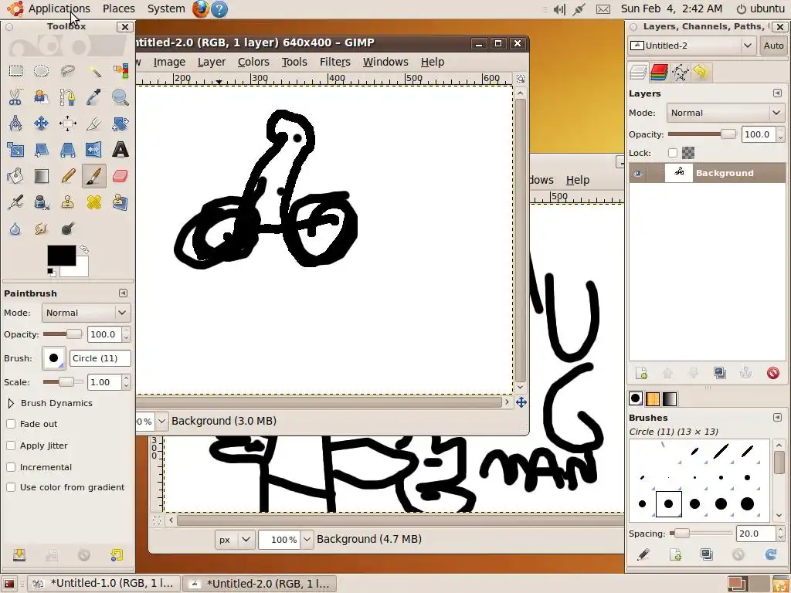The width and height of the screenshot is (791, 593).
Task: Select the Paths tool
Action: (x=68, y=97)
